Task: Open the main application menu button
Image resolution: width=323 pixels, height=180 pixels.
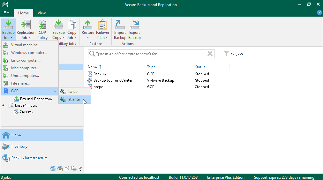Action: [6, 13]
